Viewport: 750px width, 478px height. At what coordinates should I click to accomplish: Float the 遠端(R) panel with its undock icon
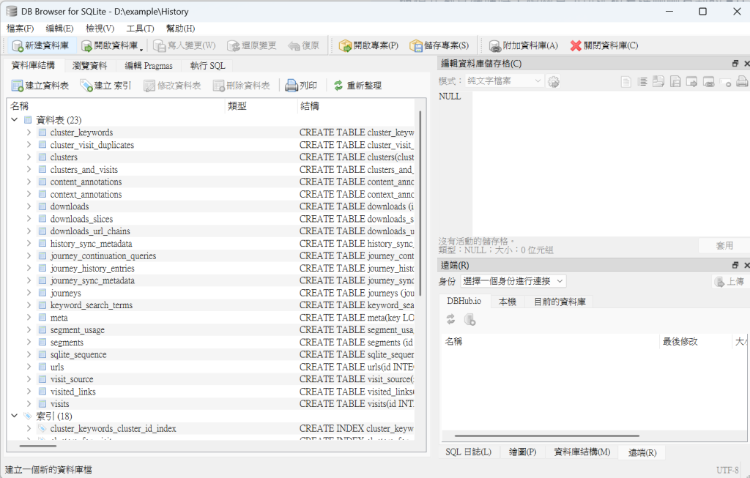point(735,265)
